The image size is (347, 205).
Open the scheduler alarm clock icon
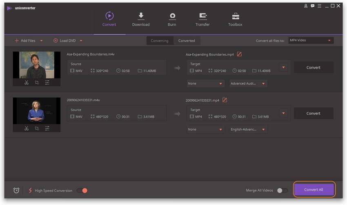click(x=16, y=190)
